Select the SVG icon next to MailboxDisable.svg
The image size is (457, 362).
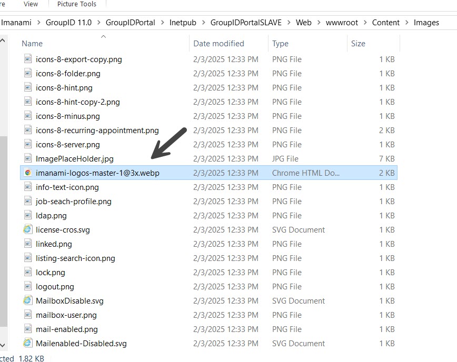pos(27,300)
